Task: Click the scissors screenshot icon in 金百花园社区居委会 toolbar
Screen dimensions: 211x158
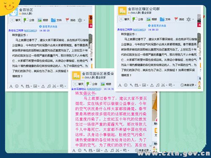Action: coord(117,150)
